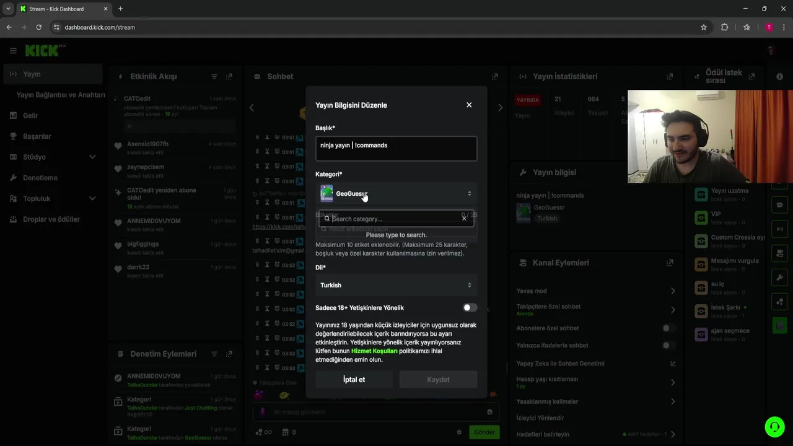Pop out the Denetim Eylemleri panel
The height and width of the screenshot is (446, 793).
(x=229, y=354)
